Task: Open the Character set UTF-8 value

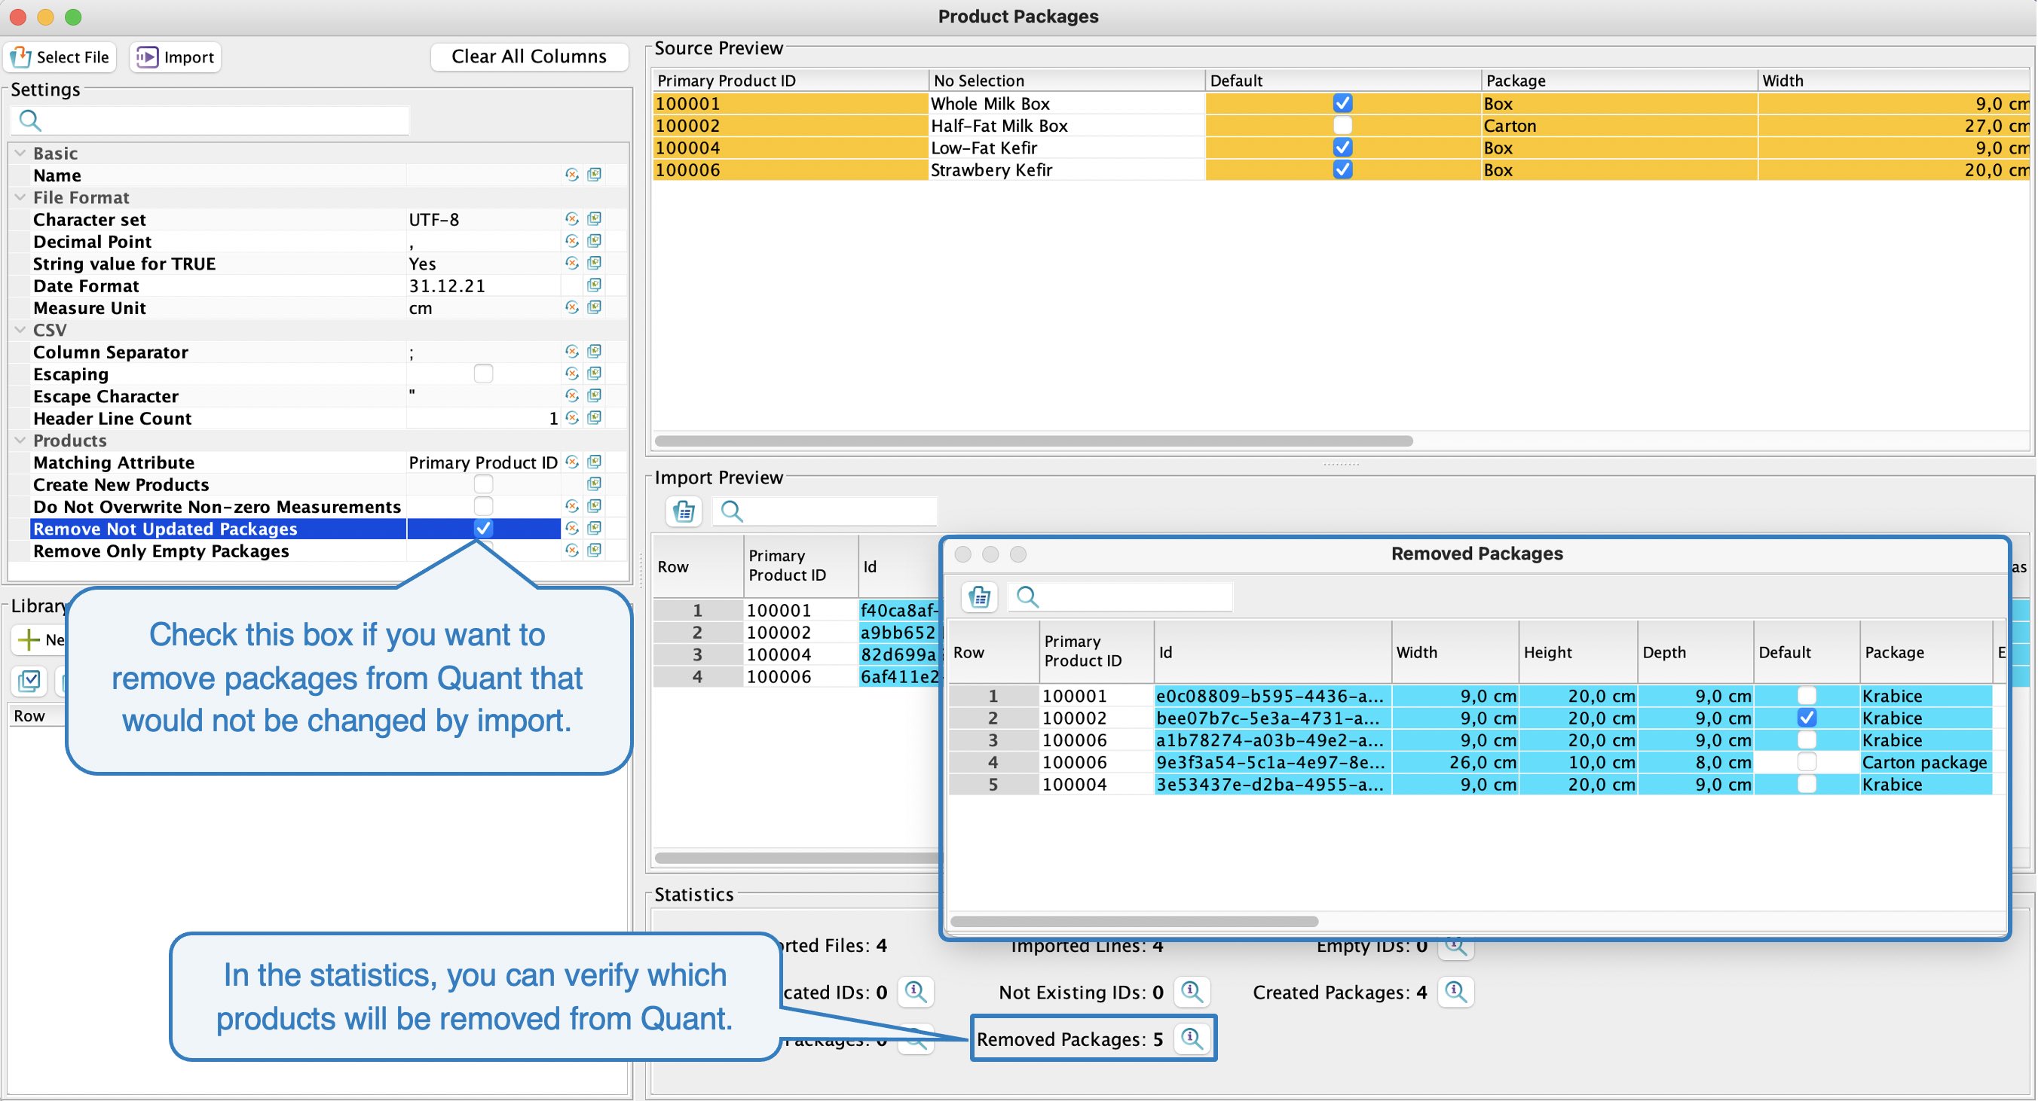Action: click(x=482, y=219)
